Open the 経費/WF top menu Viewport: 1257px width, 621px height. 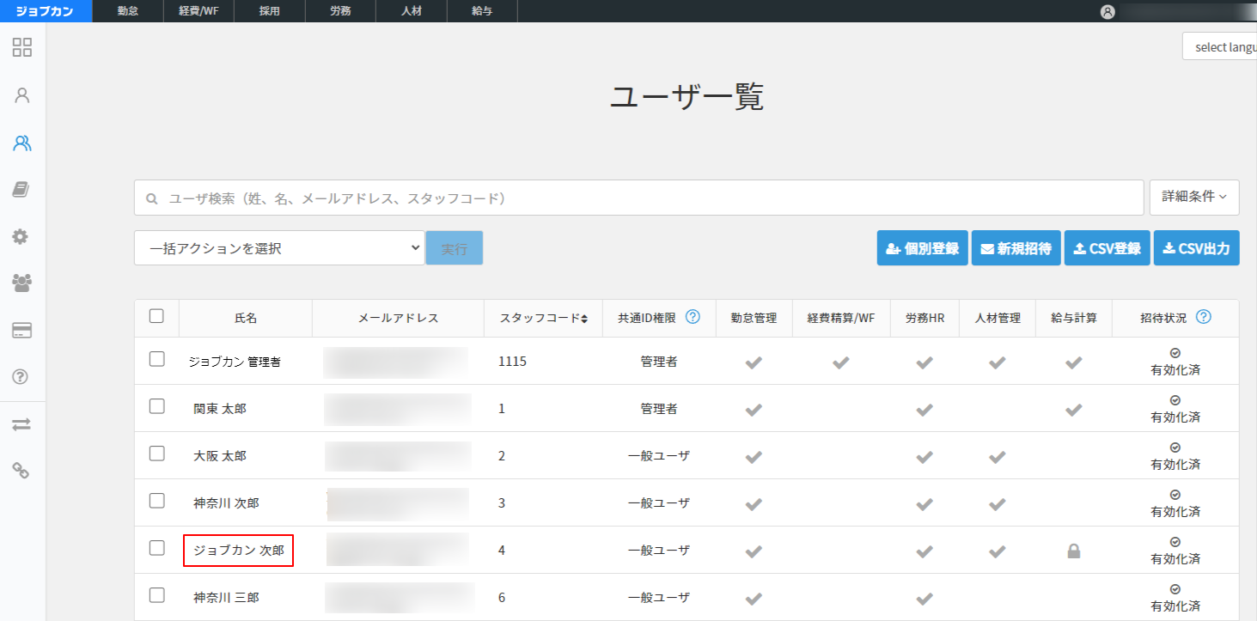click(x=198, y=11)
